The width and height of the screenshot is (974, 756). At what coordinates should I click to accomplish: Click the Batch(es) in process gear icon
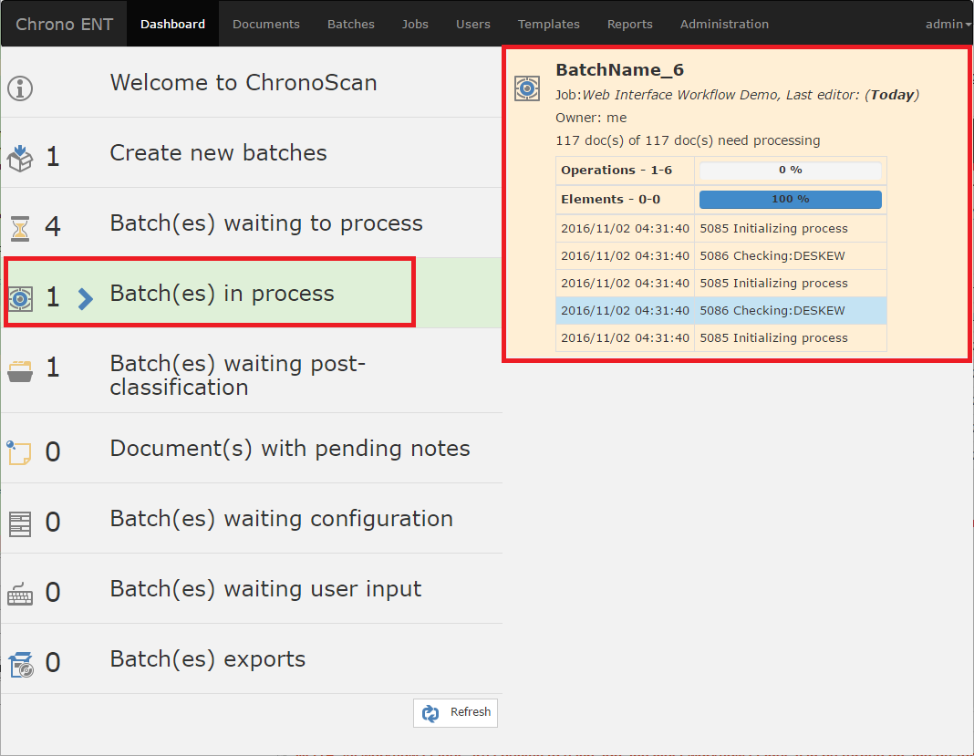tap(20, 299)
